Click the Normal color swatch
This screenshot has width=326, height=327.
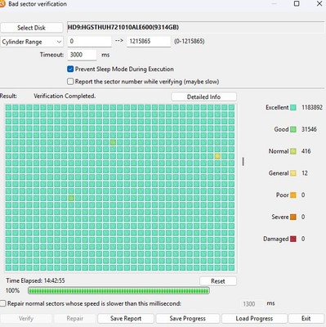point(293,151)
